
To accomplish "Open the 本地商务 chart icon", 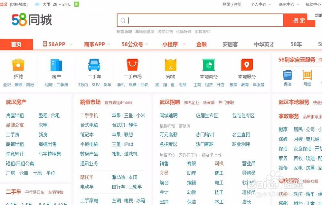I will [209, 65].
